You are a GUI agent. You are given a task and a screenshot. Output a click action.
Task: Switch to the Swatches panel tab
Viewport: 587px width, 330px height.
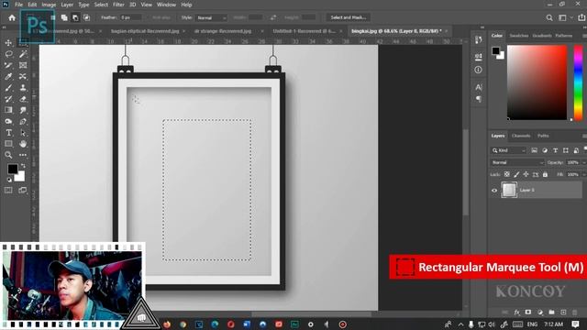tap(519, 36)
